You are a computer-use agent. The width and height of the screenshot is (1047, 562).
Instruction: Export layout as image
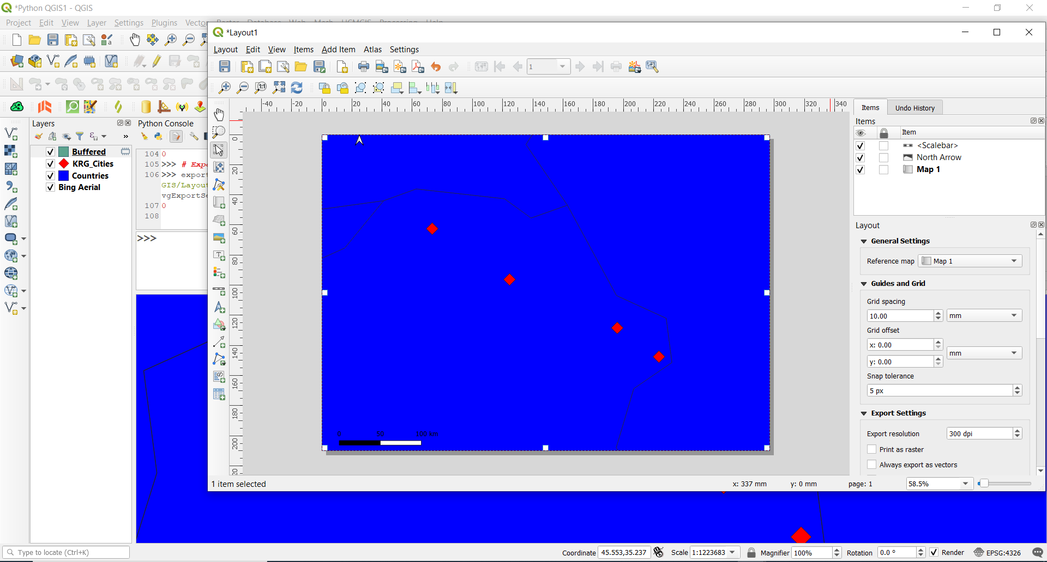[x=382, y=66]
